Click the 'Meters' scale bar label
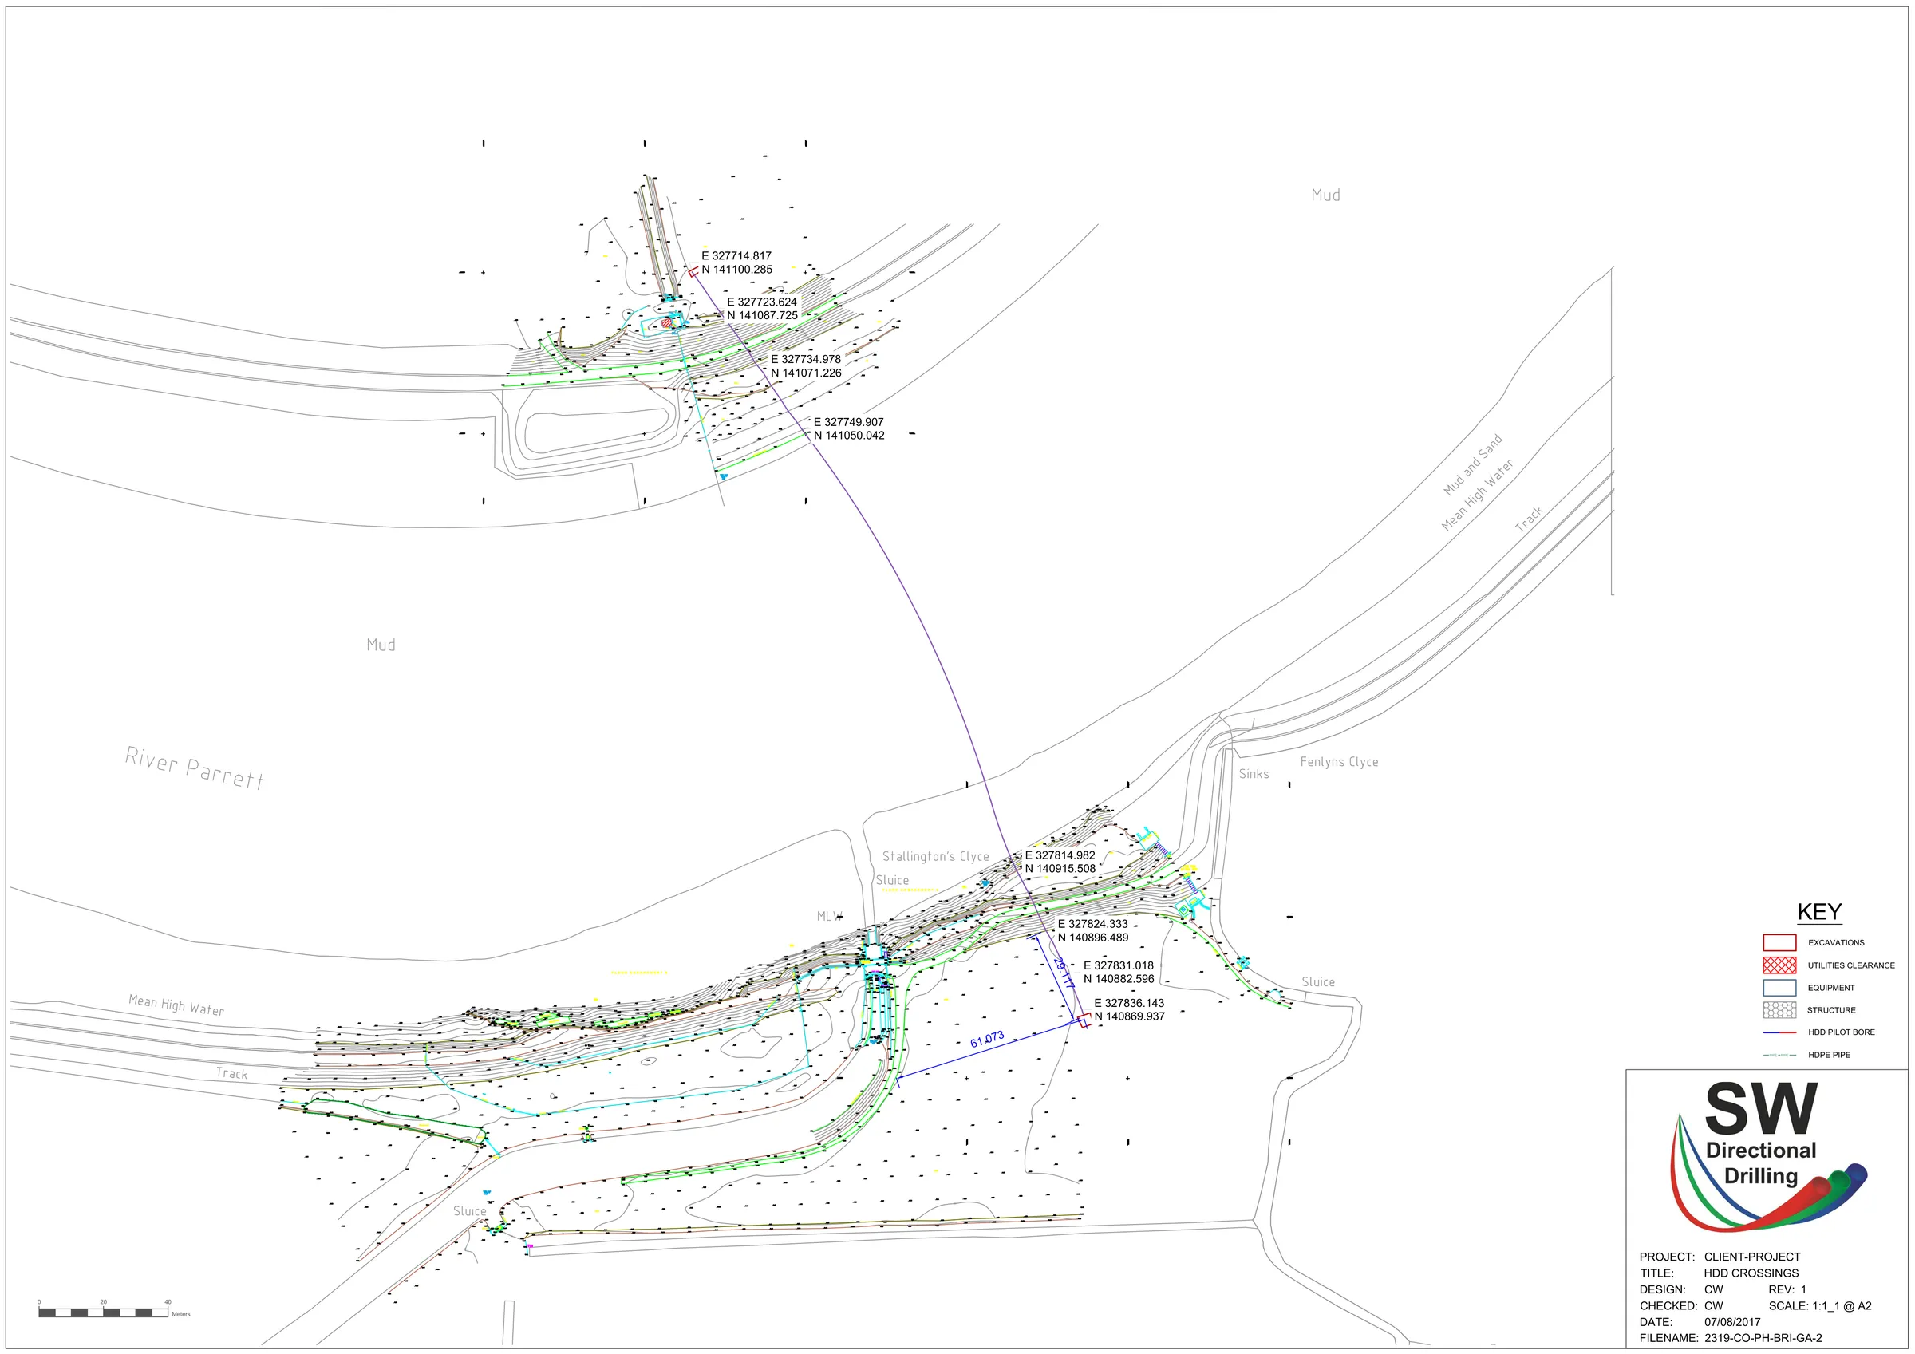Screen dimensions: 1915x1354 point(181,1314)
